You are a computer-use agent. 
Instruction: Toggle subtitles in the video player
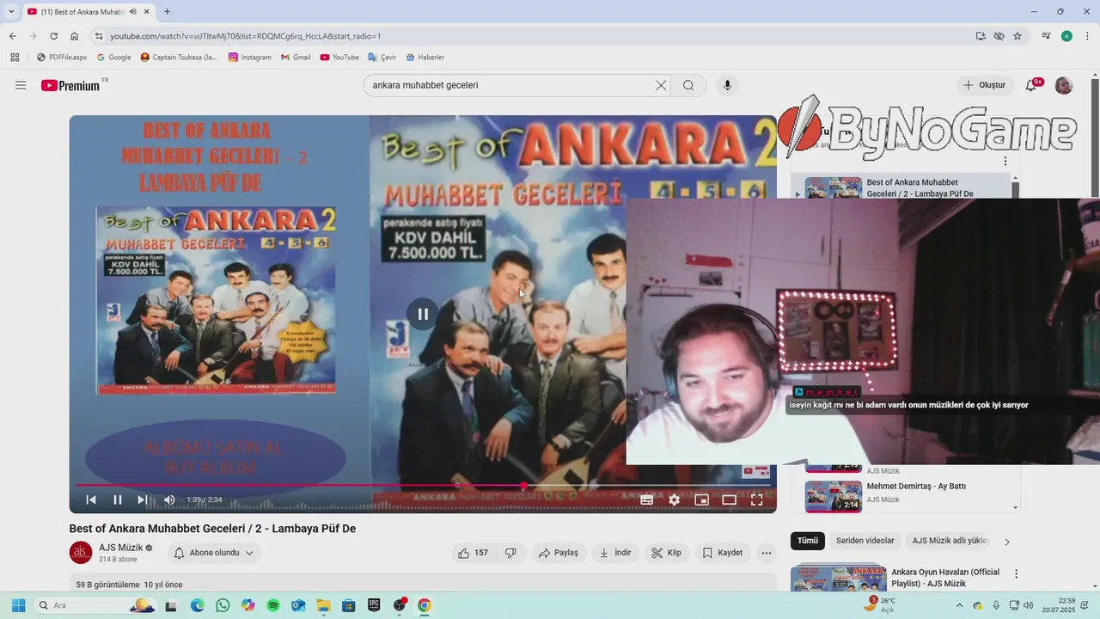647,499
